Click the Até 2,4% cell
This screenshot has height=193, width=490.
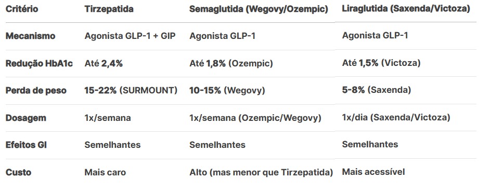coord(104,64)
